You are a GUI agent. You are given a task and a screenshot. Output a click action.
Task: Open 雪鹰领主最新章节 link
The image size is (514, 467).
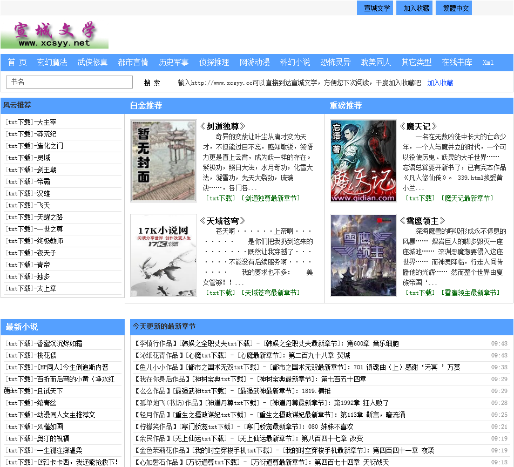(x=470, y=292)
